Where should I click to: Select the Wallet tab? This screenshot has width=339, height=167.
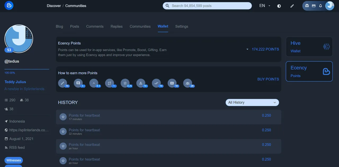click(163, 26)
